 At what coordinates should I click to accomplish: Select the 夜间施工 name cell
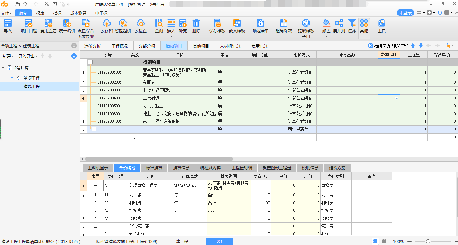coord(180,82)
